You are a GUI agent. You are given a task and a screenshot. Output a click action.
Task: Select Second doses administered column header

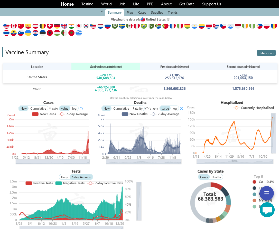[x=243, y=67]
